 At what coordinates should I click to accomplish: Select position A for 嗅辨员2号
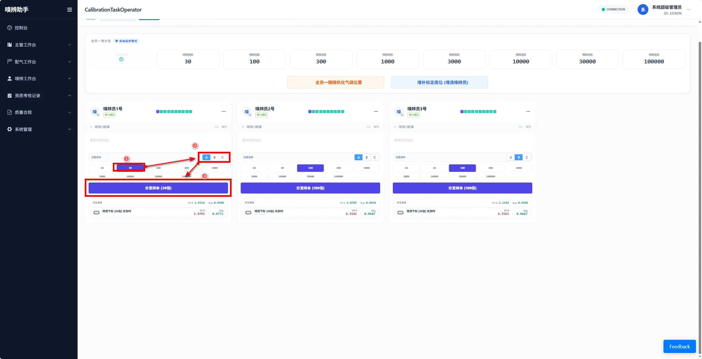(358, 157)
